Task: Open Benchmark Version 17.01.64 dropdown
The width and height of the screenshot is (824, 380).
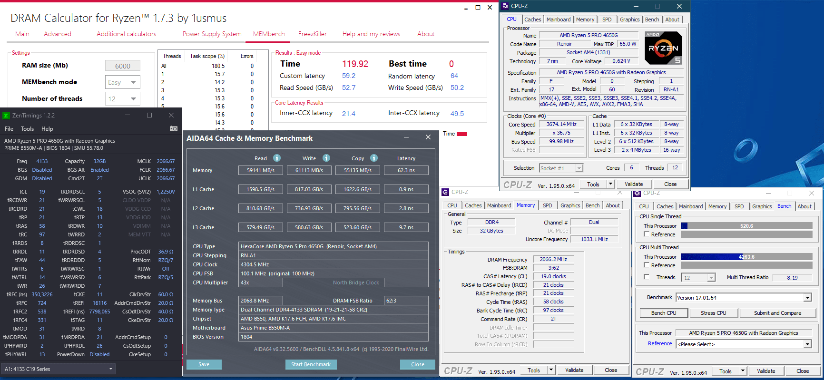Action: coord(744,298)
